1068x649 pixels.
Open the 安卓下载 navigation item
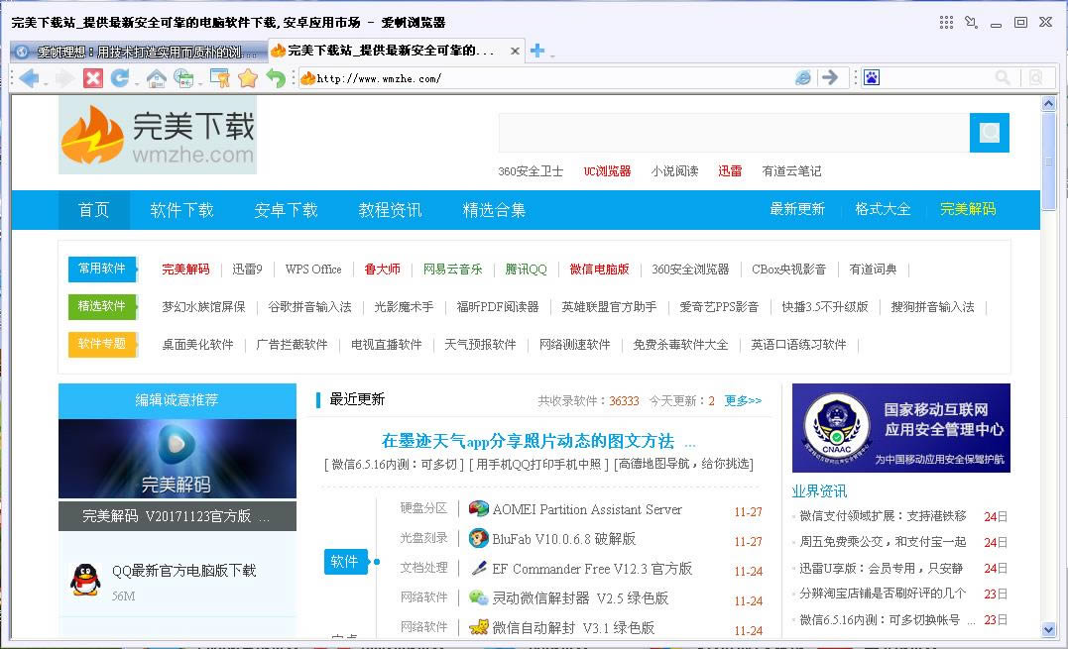(x=286, y=210)
